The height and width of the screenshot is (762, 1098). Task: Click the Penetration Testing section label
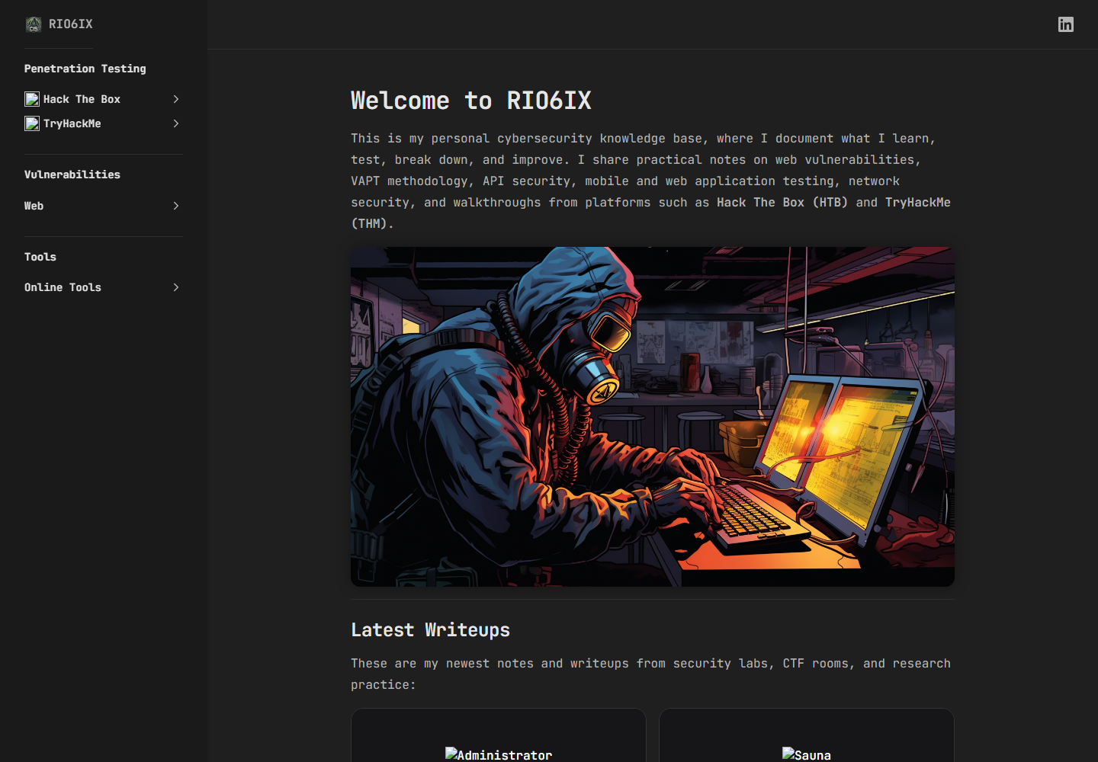point(85,69)
